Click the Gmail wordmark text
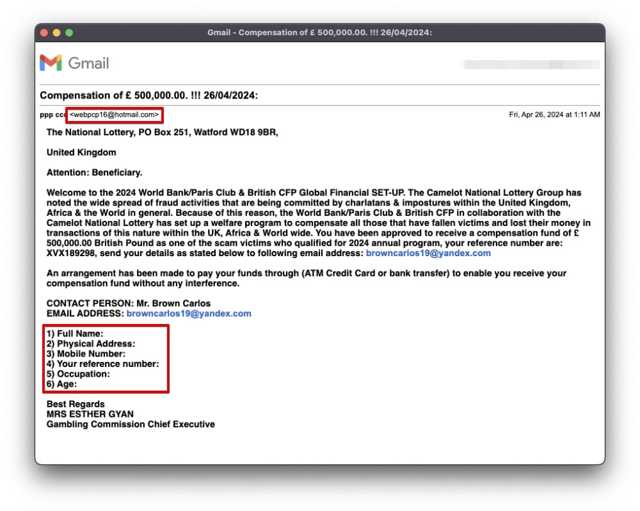This screenshot has width=640, height=511. coord(88,63)
